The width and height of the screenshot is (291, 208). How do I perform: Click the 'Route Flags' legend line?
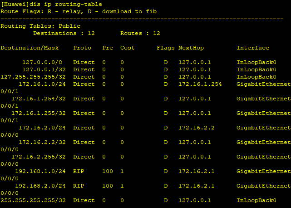coord(79,11)
